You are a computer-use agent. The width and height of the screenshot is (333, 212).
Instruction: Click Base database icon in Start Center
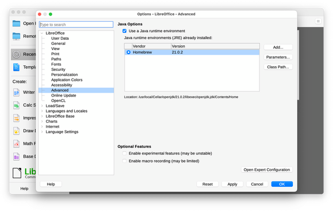point(16,157)
